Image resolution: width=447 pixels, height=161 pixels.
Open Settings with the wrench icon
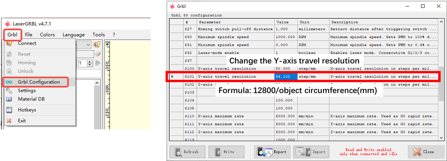click(x=27, y=91)
